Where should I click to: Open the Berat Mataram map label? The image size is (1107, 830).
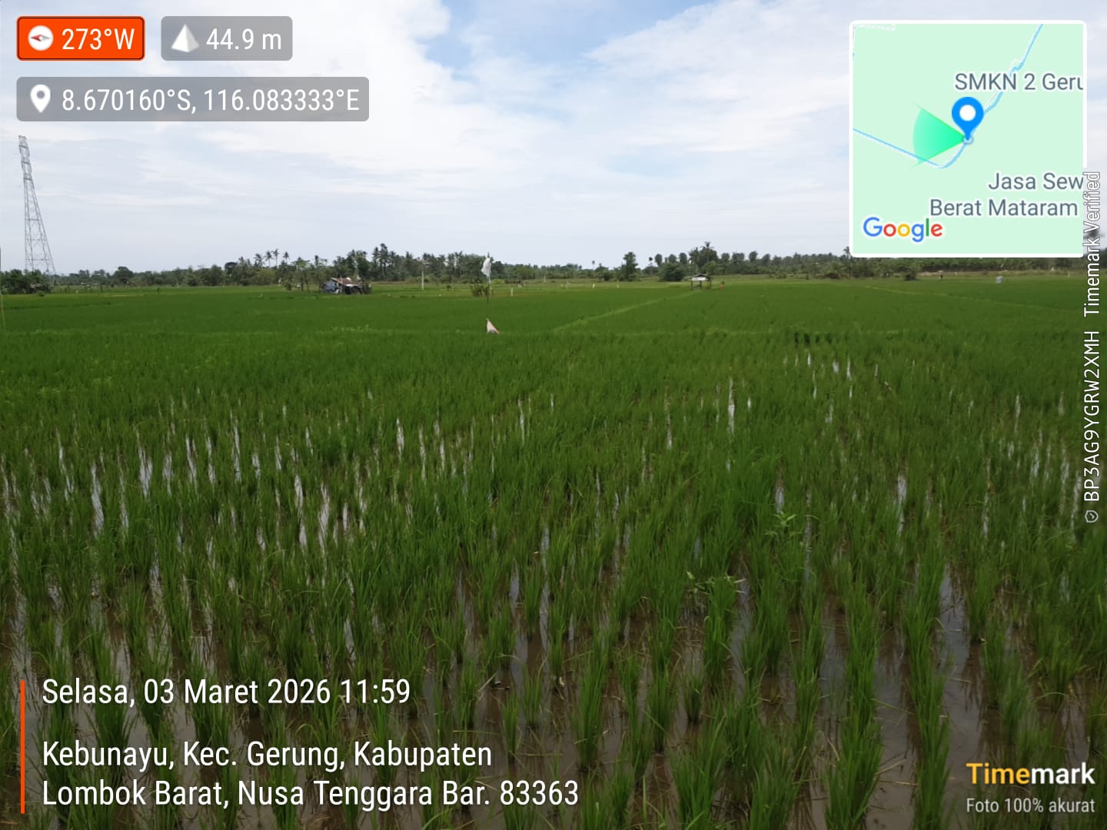coord(1003,207)
